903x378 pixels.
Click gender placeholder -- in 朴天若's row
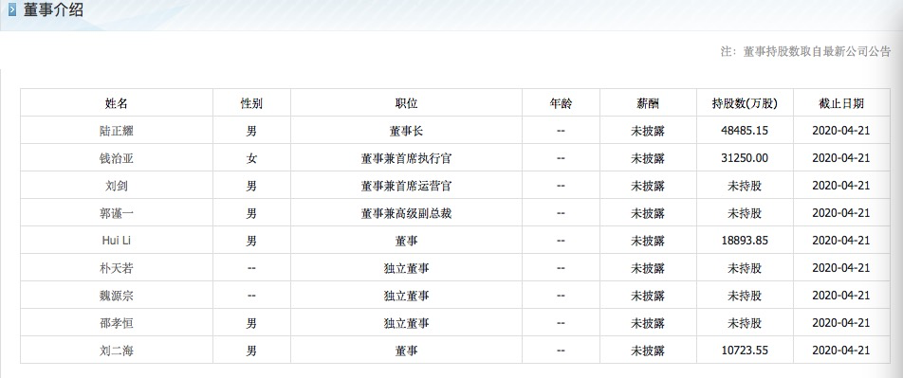251,268
